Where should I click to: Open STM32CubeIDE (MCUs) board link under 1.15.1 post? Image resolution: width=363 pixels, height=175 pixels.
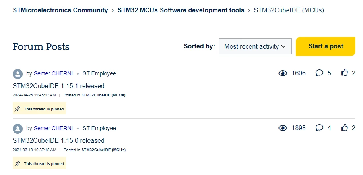(103, 95)
